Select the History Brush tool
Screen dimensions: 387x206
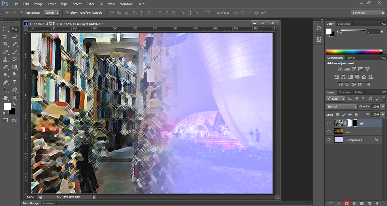point(15,59)
